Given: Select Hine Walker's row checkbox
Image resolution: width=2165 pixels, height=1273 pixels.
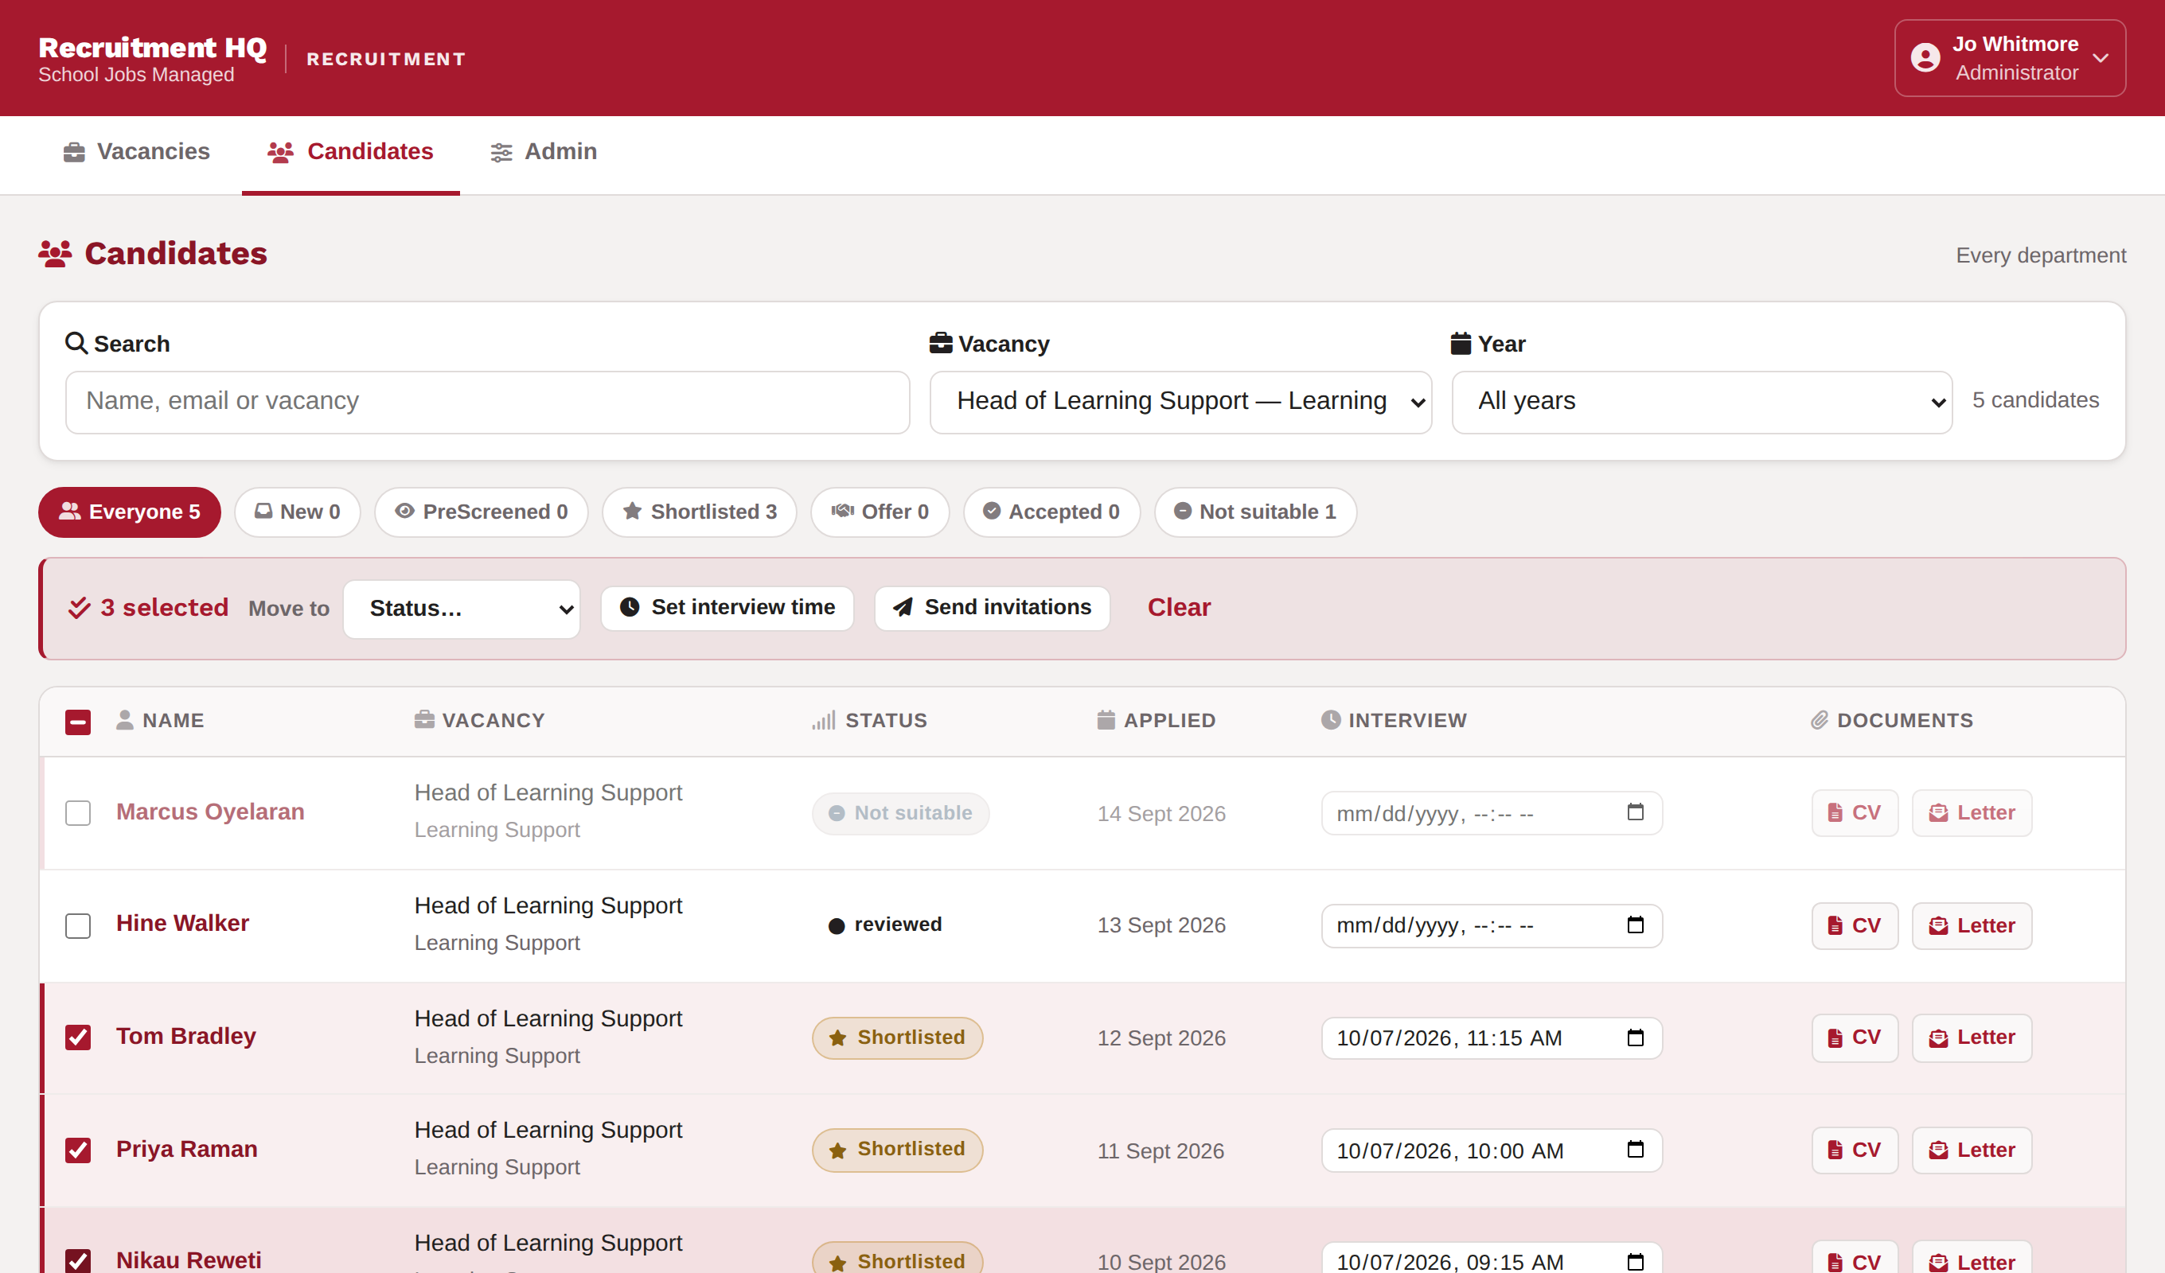Looking at the screenshot, I should pyautogui.click(x=78, y=925).
